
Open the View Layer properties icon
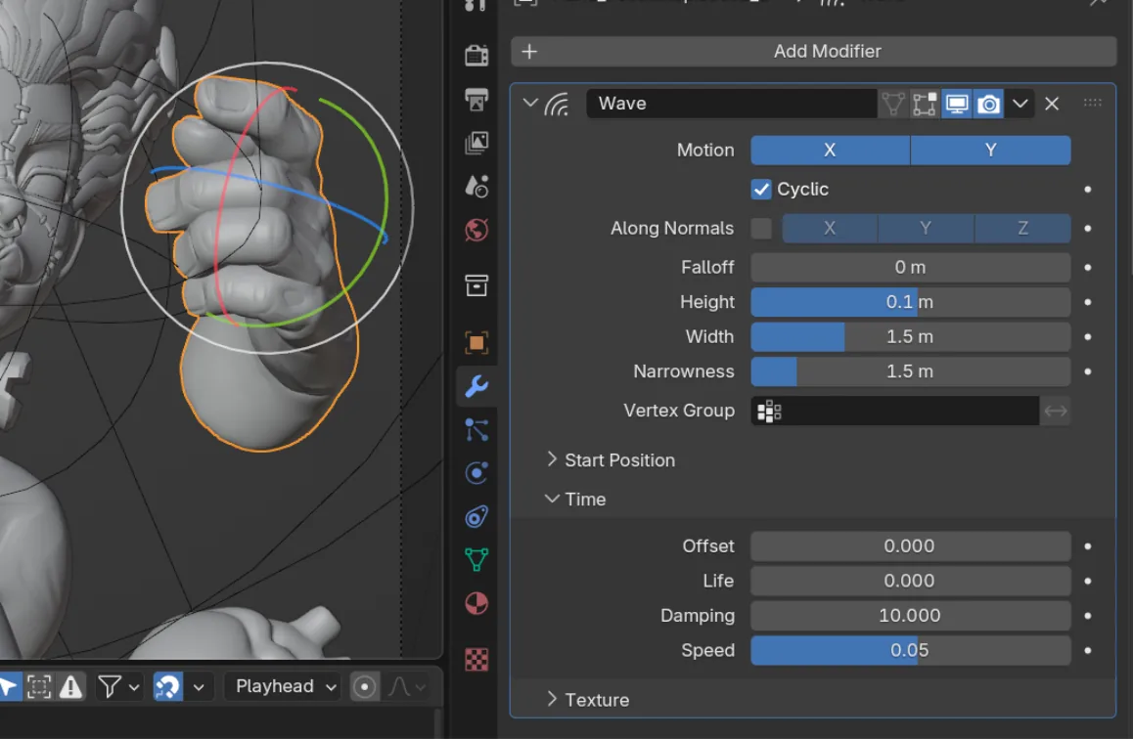click(x=476, y=143)
